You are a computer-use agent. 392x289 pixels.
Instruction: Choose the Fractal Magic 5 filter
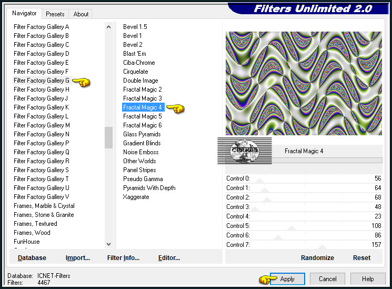[x=143, y=116]
